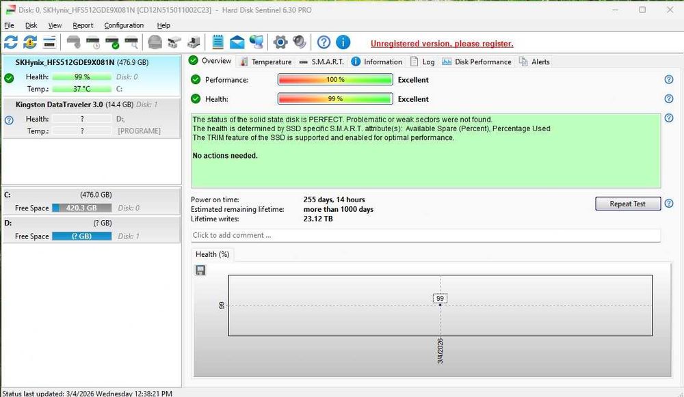
Task: Click the 'Click to add comment' field
Action: pyautogui.click(x=425, y=235)
